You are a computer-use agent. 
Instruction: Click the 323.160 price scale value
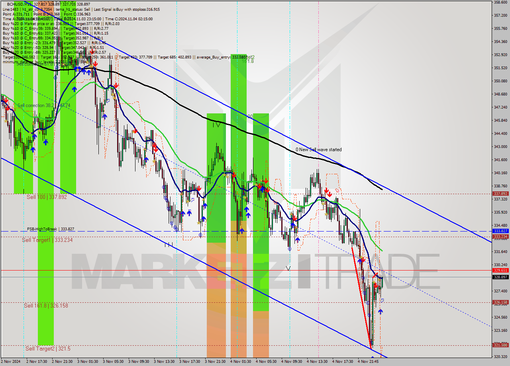pos(500,330)
